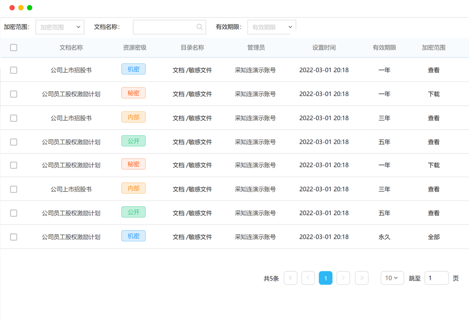Click the green maximize window dot
The image size is (469, 324).
click(x=29, y=8)
